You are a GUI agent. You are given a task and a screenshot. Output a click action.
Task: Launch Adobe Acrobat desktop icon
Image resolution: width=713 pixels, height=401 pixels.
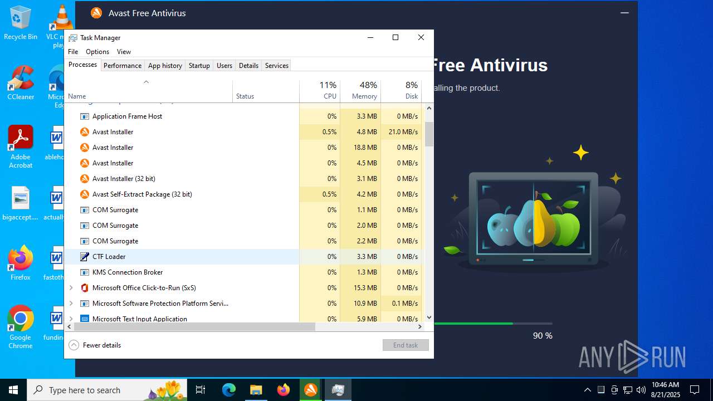click(21, 147)
